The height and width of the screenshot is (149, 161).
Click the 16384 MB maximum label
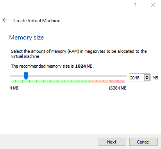[117, 88]
